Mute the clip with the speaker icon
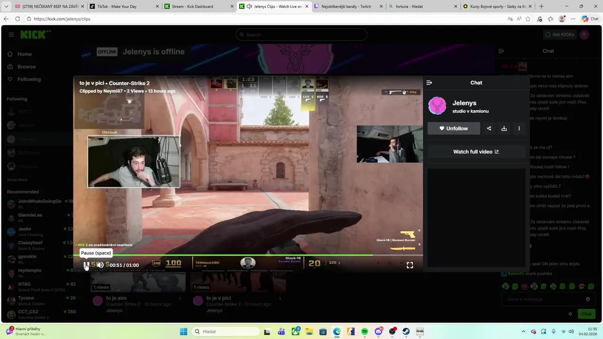Viewport: 603px width, 339px height. click(x=100, y=265)
